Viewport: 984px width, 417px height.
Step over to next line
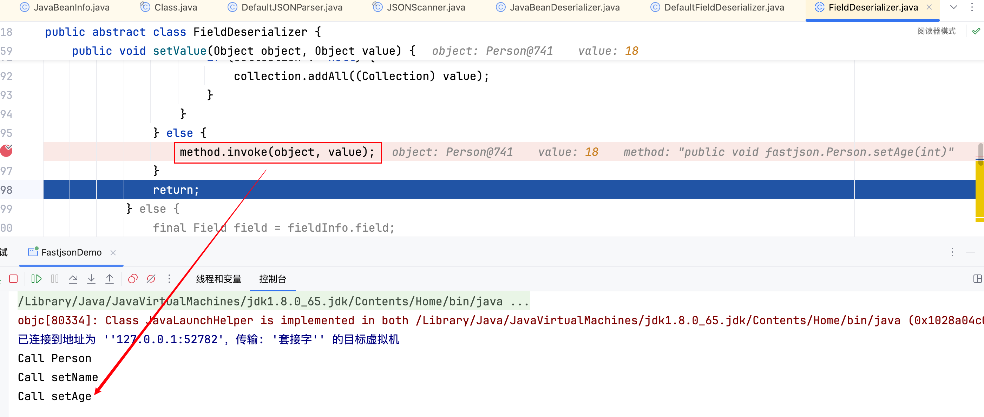click(x=73, y=279)
